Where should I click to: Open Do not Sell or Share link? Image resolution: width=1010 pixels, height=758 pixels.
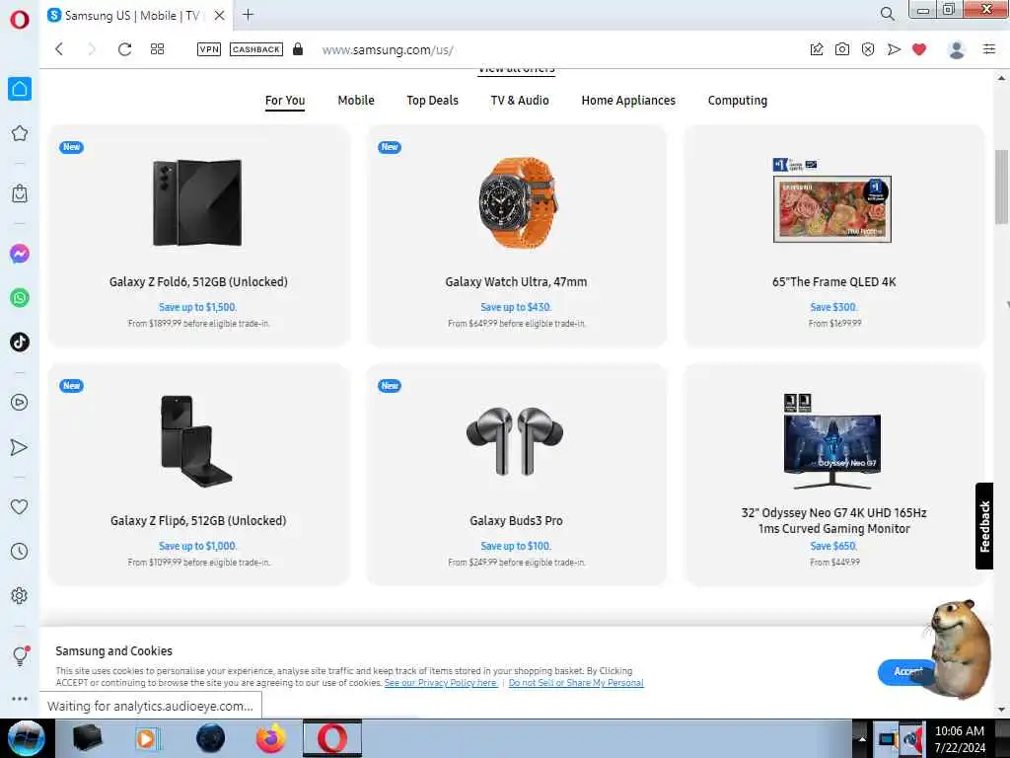[x=576, y=683]
